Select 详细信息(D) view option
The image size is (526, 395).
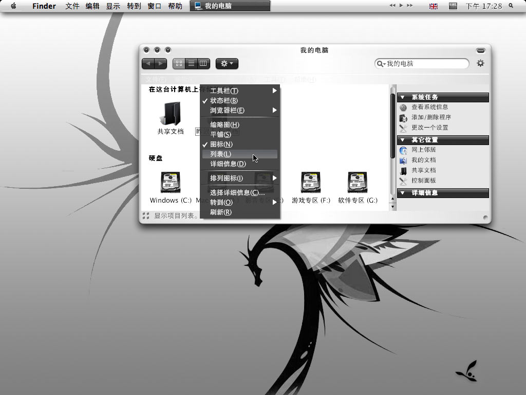coord(240,164)
